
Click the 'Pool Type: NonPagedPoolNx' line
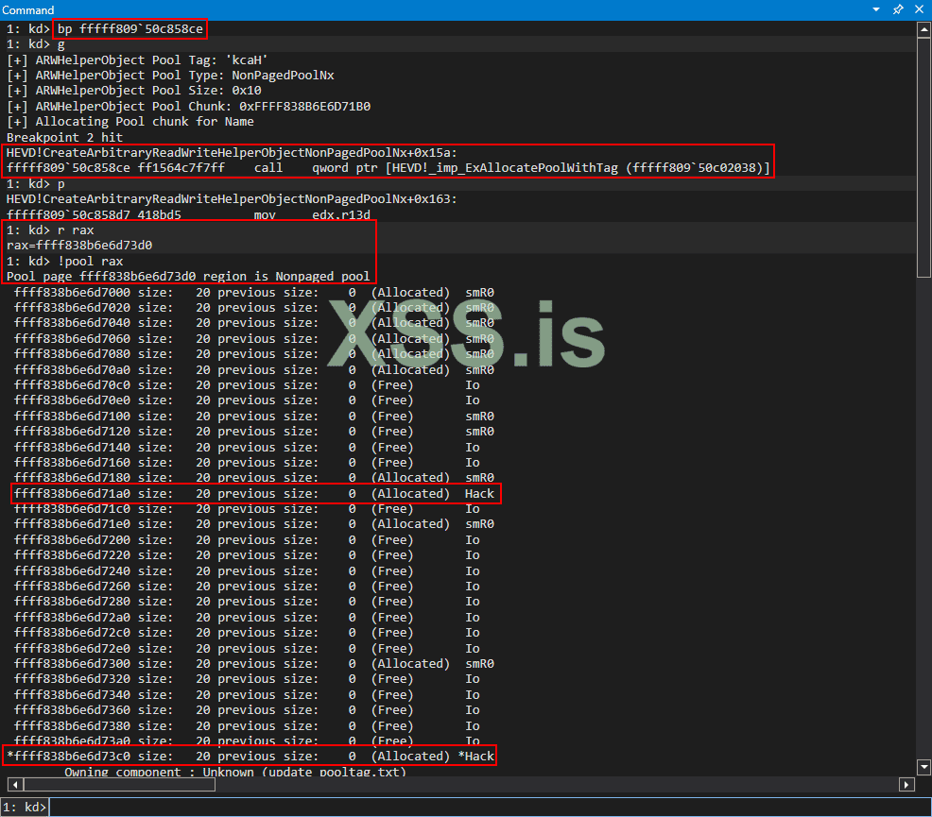[x=170, y=76]
